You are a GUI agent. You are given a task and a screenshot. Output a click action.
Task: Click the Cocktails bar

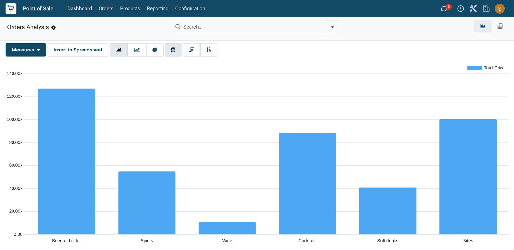tap(307, 183)
